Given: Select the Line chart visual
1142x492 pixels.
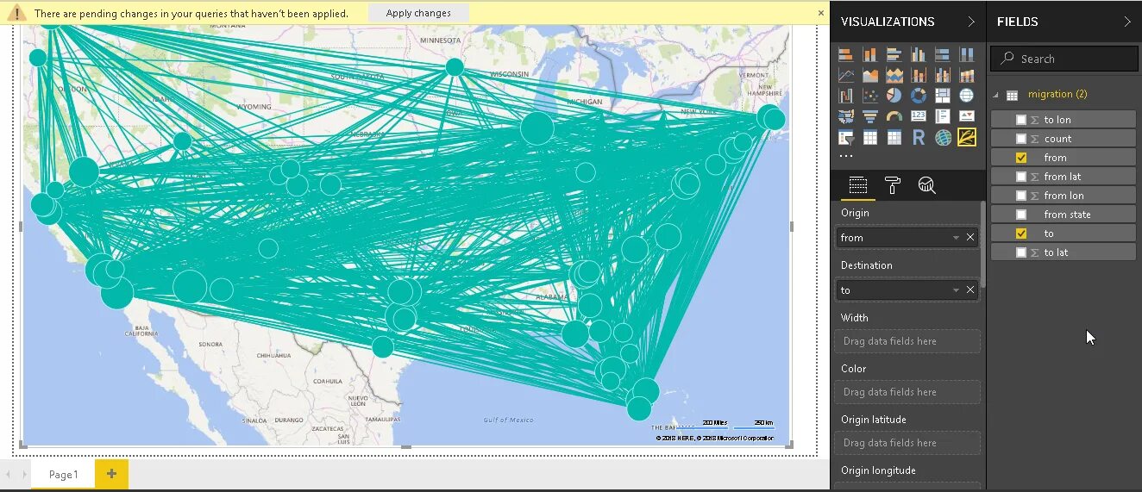Looking at the screenshot, I should click(x=845, y=75).
